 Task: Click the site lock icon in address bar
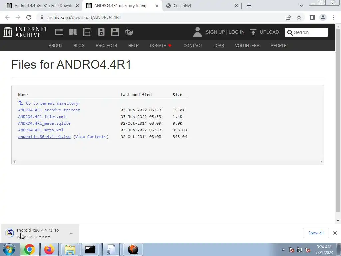[x=42, y=17]
